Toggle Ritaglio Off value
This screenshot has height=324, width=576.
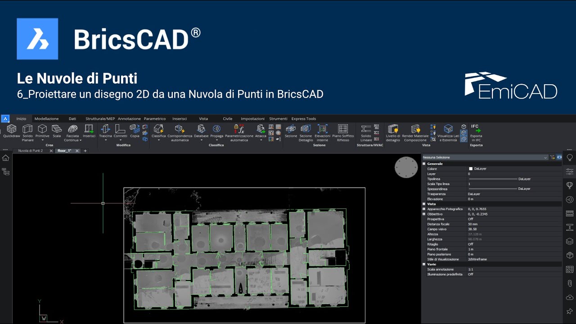pyautogui.click(x=471, y=244)
